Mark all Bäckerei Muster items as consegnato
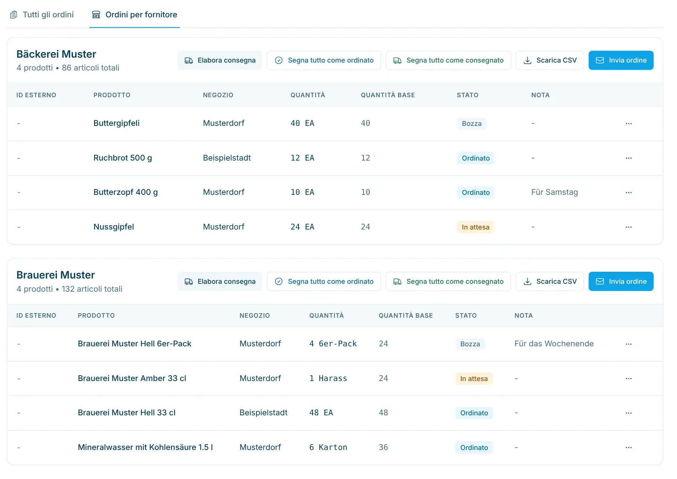 tap(448, 60)
